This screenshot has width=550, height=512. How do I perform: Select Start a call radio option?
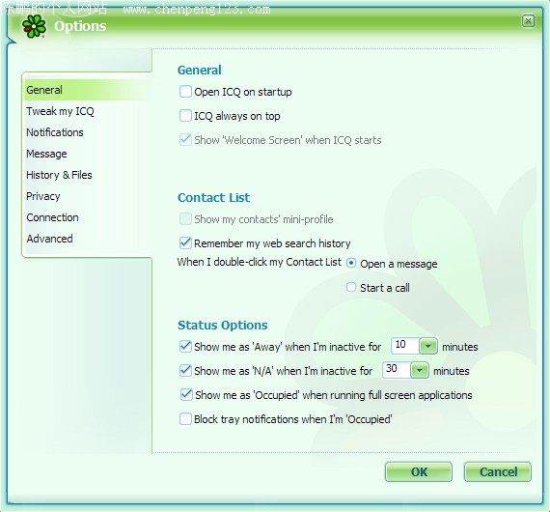[351, 287]
